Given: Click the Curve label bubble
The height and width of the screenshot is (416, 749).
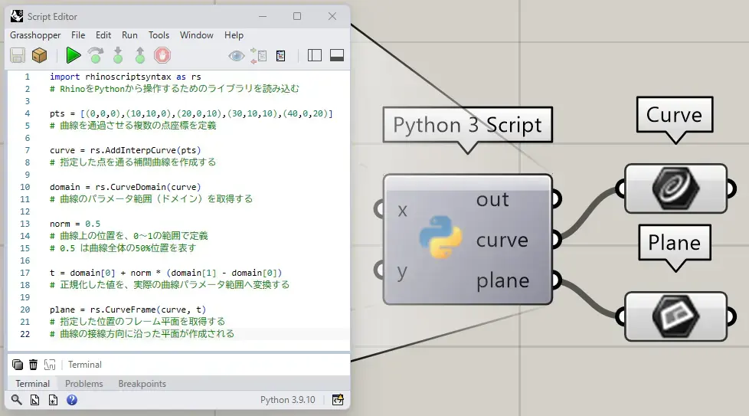Looking at the screenshot, I should click(x=675, y=115).
